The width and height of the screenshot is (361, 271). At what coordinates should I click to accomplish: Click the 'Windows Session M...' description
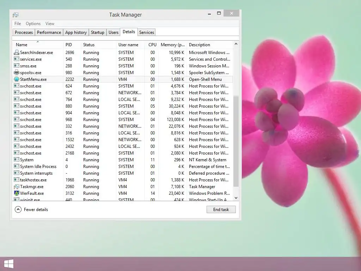tap(209, 66)
